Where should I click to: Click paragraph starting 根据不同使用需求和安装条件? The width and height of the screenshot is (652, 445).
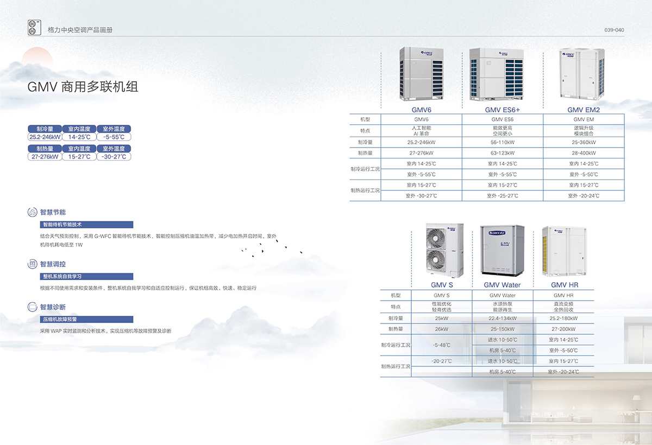click(x=148, y=288)
